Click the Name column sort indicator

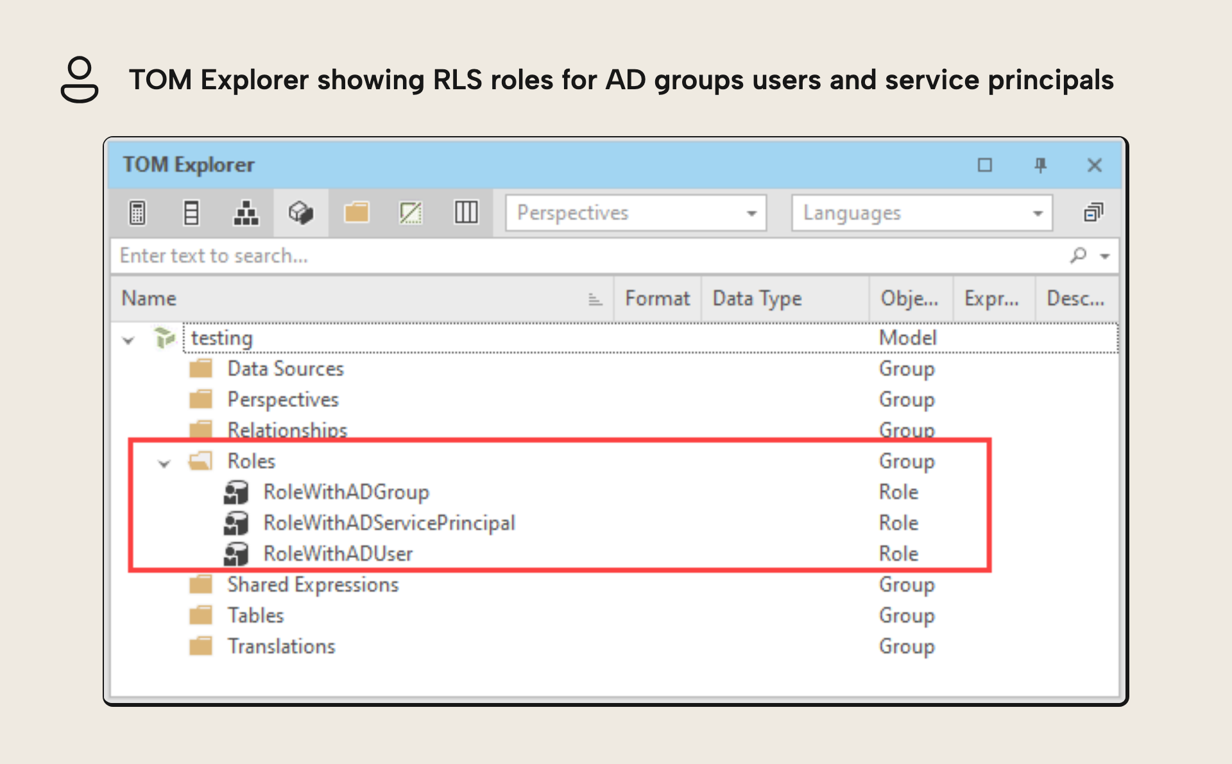pyautogui.click(x=595, y=299)
